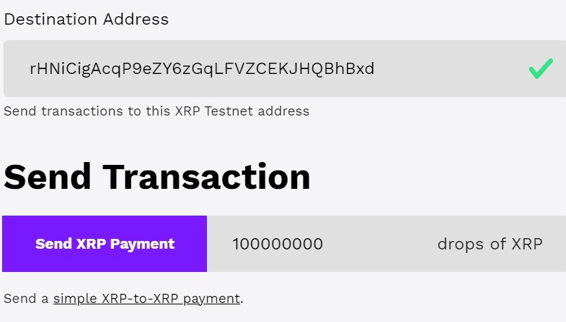Screen dimensions: 566x322
Task: Click the word "Address" in the top label
Action: [136, 19]
